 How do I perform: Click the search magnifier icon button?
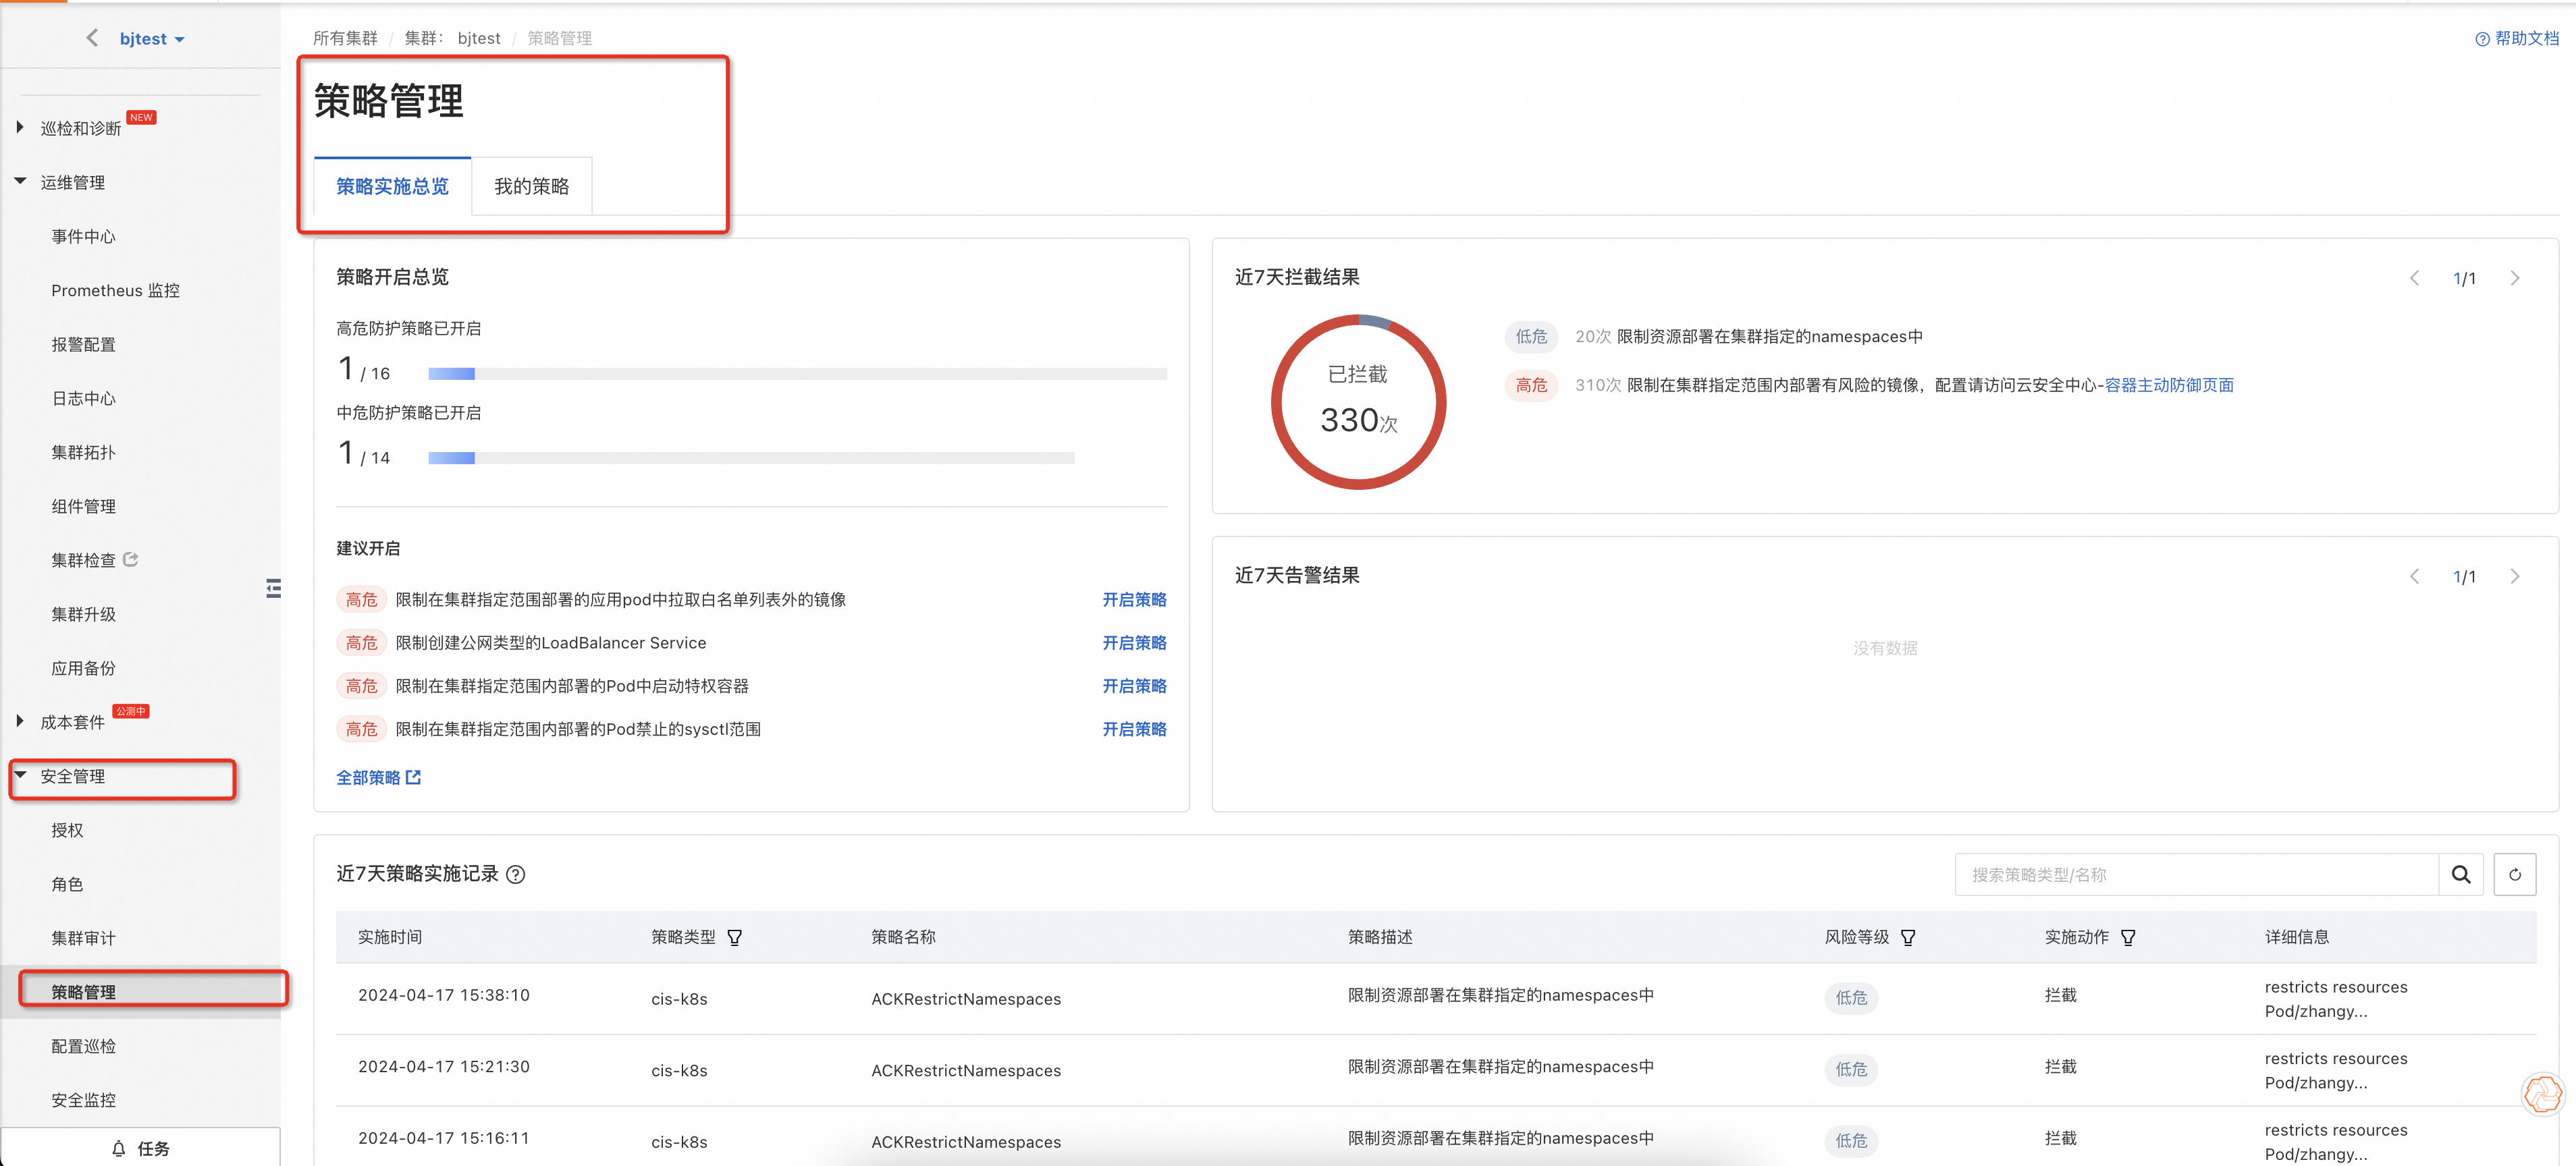pos(2460,875)
